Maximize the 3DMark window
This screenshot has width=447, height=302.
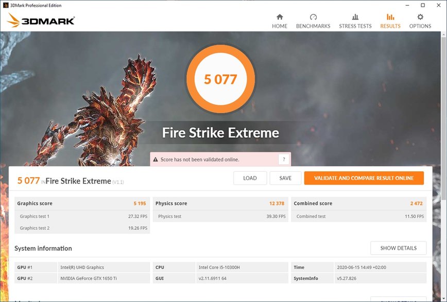[423, 5]
